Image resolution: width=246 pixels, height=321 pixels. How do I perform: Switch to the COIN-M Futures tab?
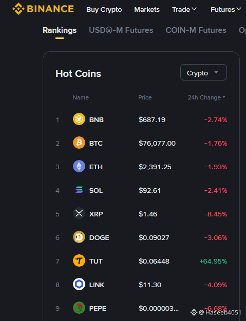(196, 30)
